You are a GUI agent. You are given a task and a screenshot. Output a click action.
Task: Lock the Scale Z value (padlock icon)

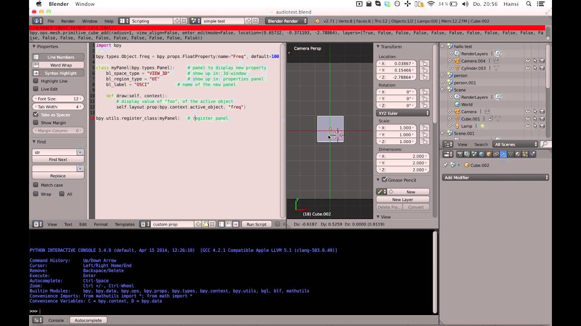(424, 141)
